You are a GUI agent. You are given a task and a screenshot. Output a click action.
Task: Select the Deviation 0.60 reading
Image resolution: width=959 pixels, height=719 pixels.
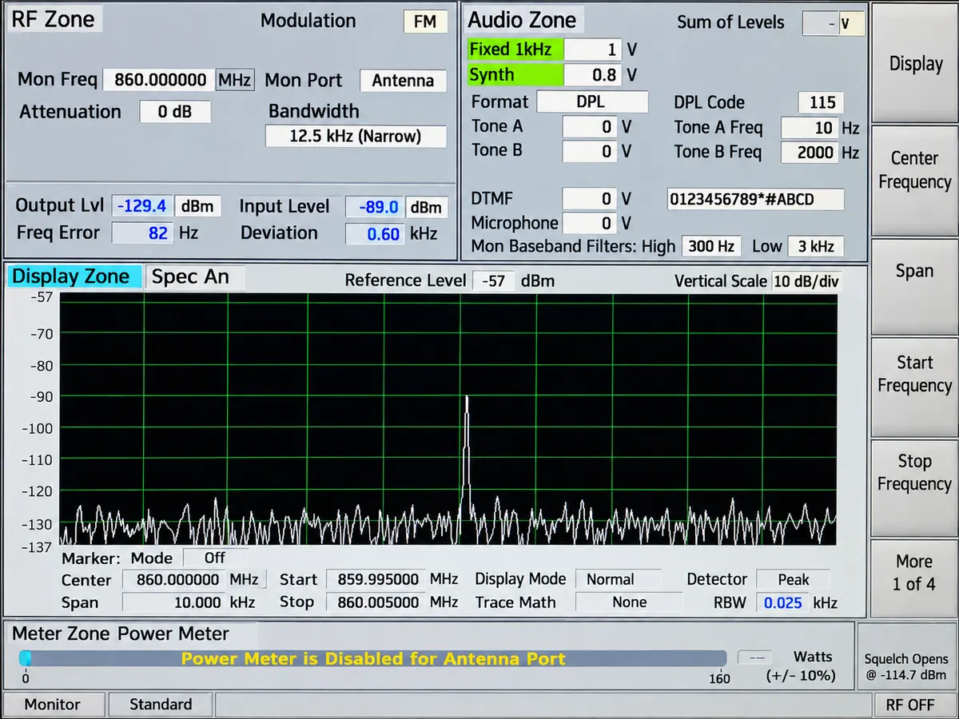pos(374,234)
